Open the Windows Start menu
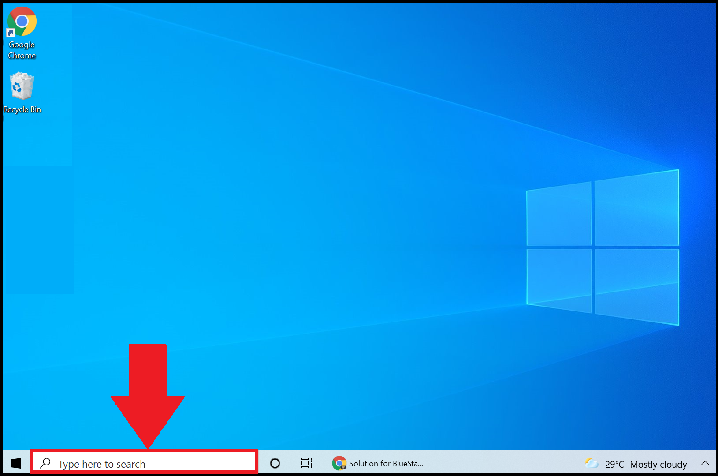Viewport: 718px width, 476px height. click(x=16, y=463)
